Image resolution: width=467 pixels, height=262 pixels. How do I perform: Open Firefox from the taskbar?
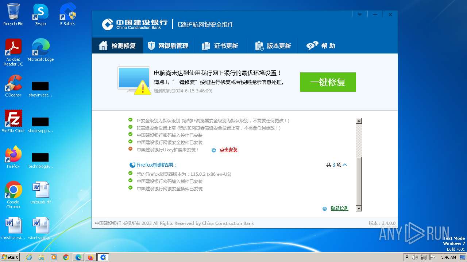coord(90,257)
